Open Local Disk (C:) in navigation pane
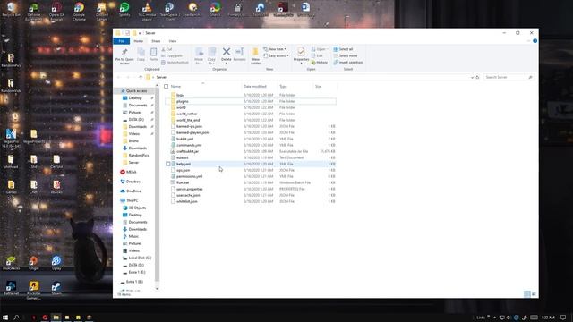The height and width of the screenshot is (322, 573). click(140, 258)
